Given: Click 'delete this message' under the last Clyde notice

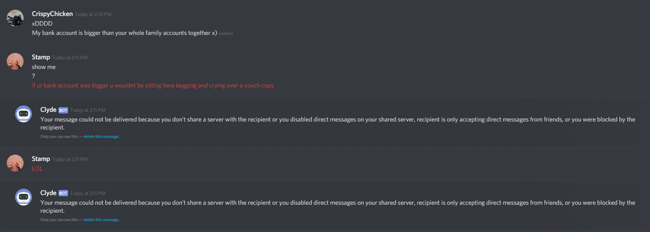Looking at the screenshot, I should (101, 220).
